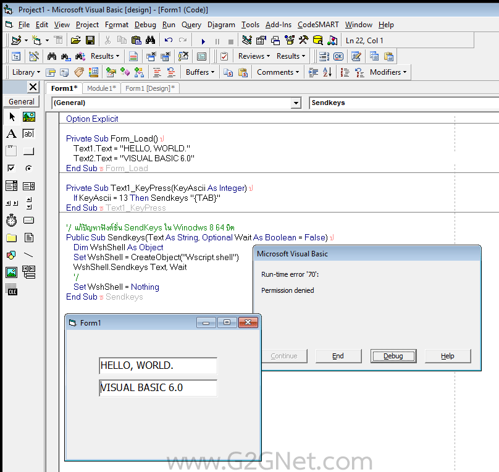Select the General tab of the toolbox
This screenshot has height=472, width=499.
[22, 101]
